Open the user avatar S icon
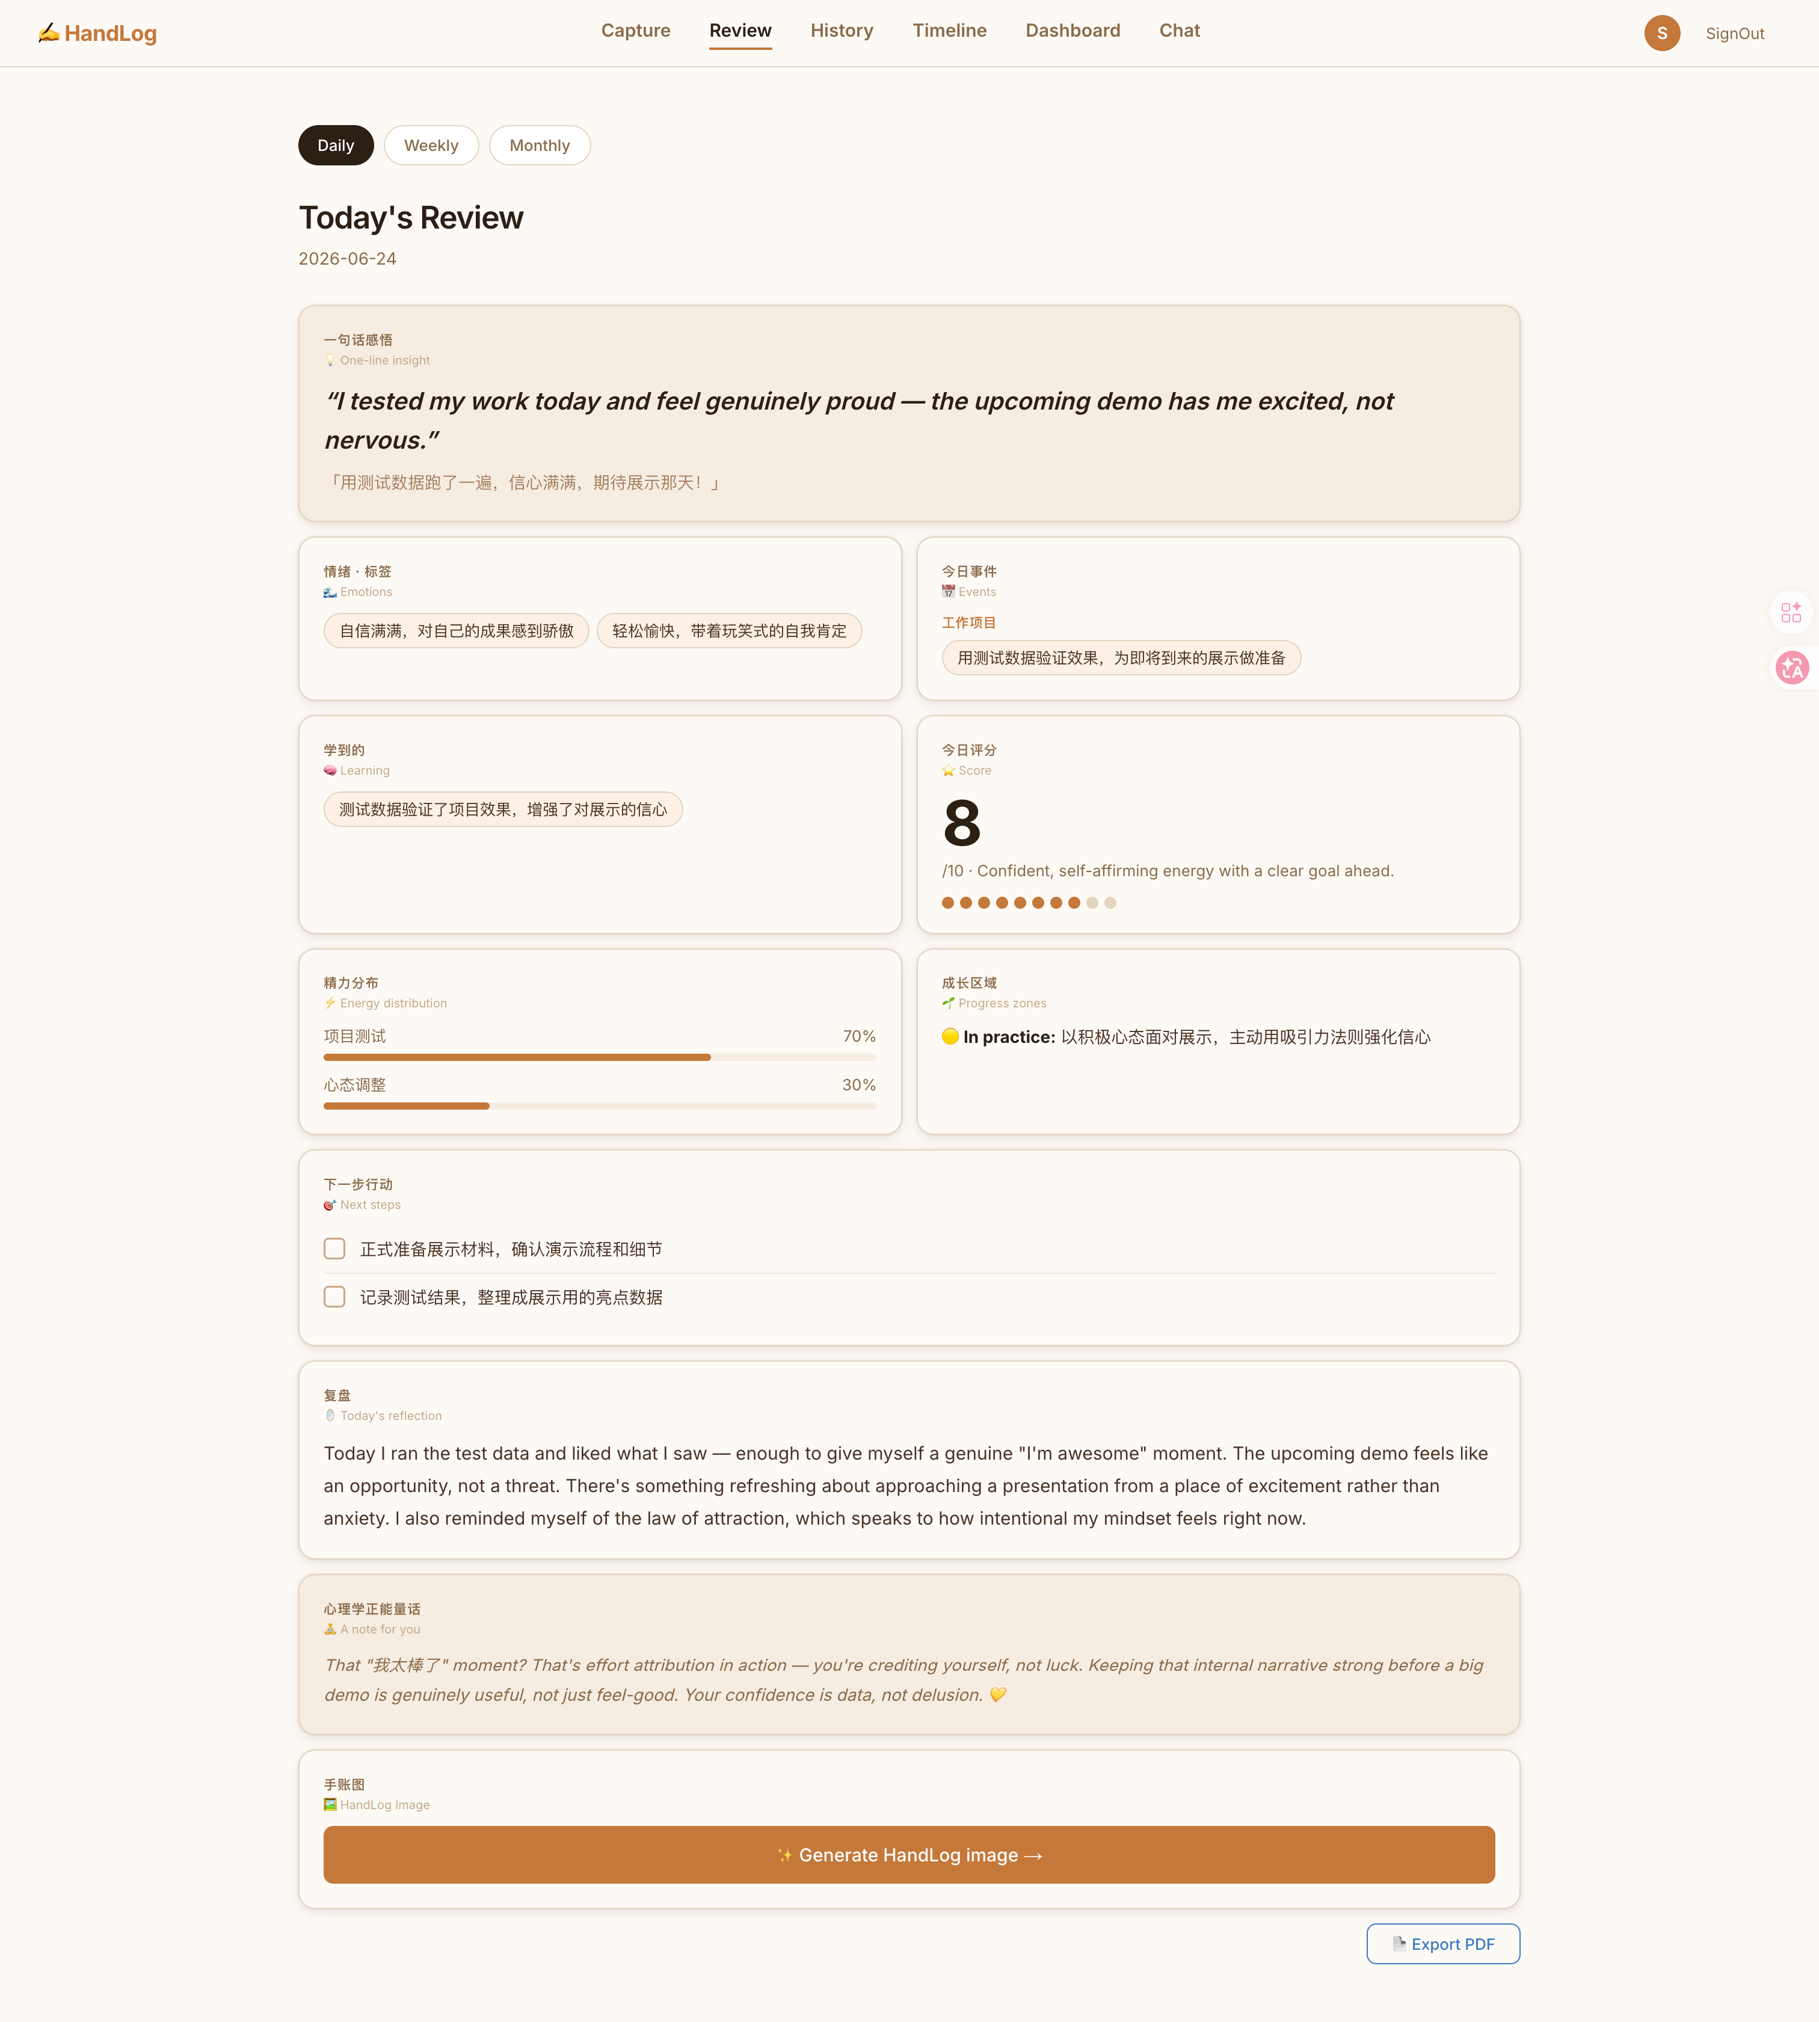This screenshot has width=1819, height=2022. (x=1661, y=33)
